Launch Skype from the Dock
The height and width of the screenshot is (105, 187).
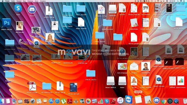point(107,101)
